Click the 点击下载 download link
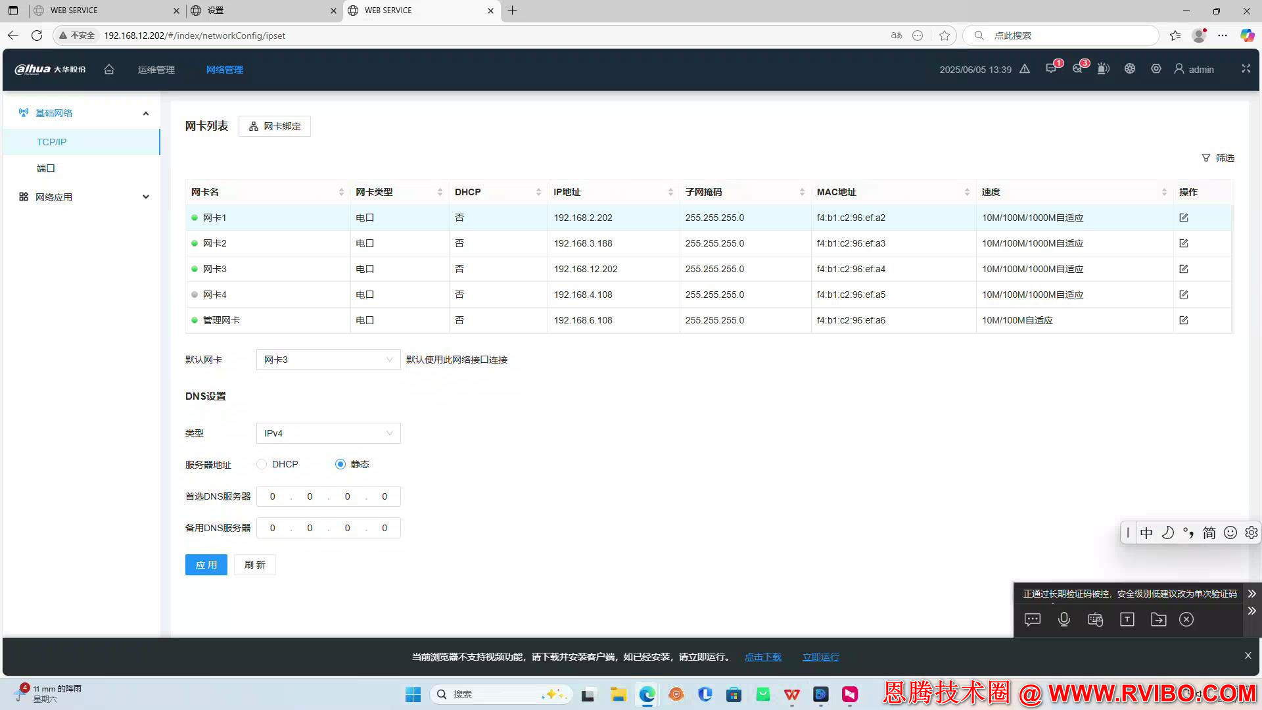 [762, 657]
